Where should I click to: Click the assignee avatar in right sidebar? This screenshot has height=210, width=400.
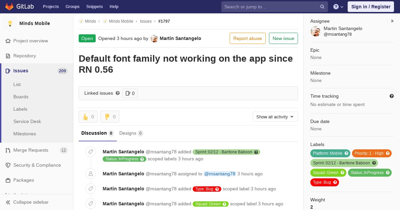coord(315,31)
